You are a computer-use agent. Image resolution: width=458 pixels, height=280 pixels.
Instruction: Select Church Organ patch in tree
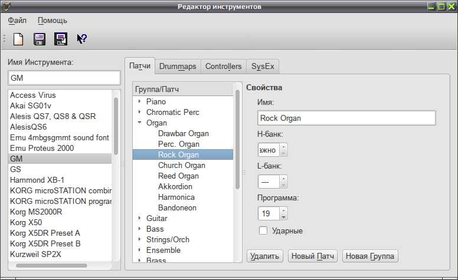[182, 166]
